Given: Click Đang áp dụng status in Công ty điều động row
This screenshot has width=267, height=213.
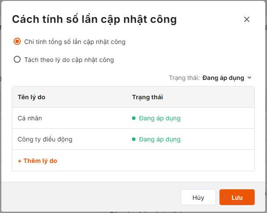Looking at the screenshot, I should [160, 139].
